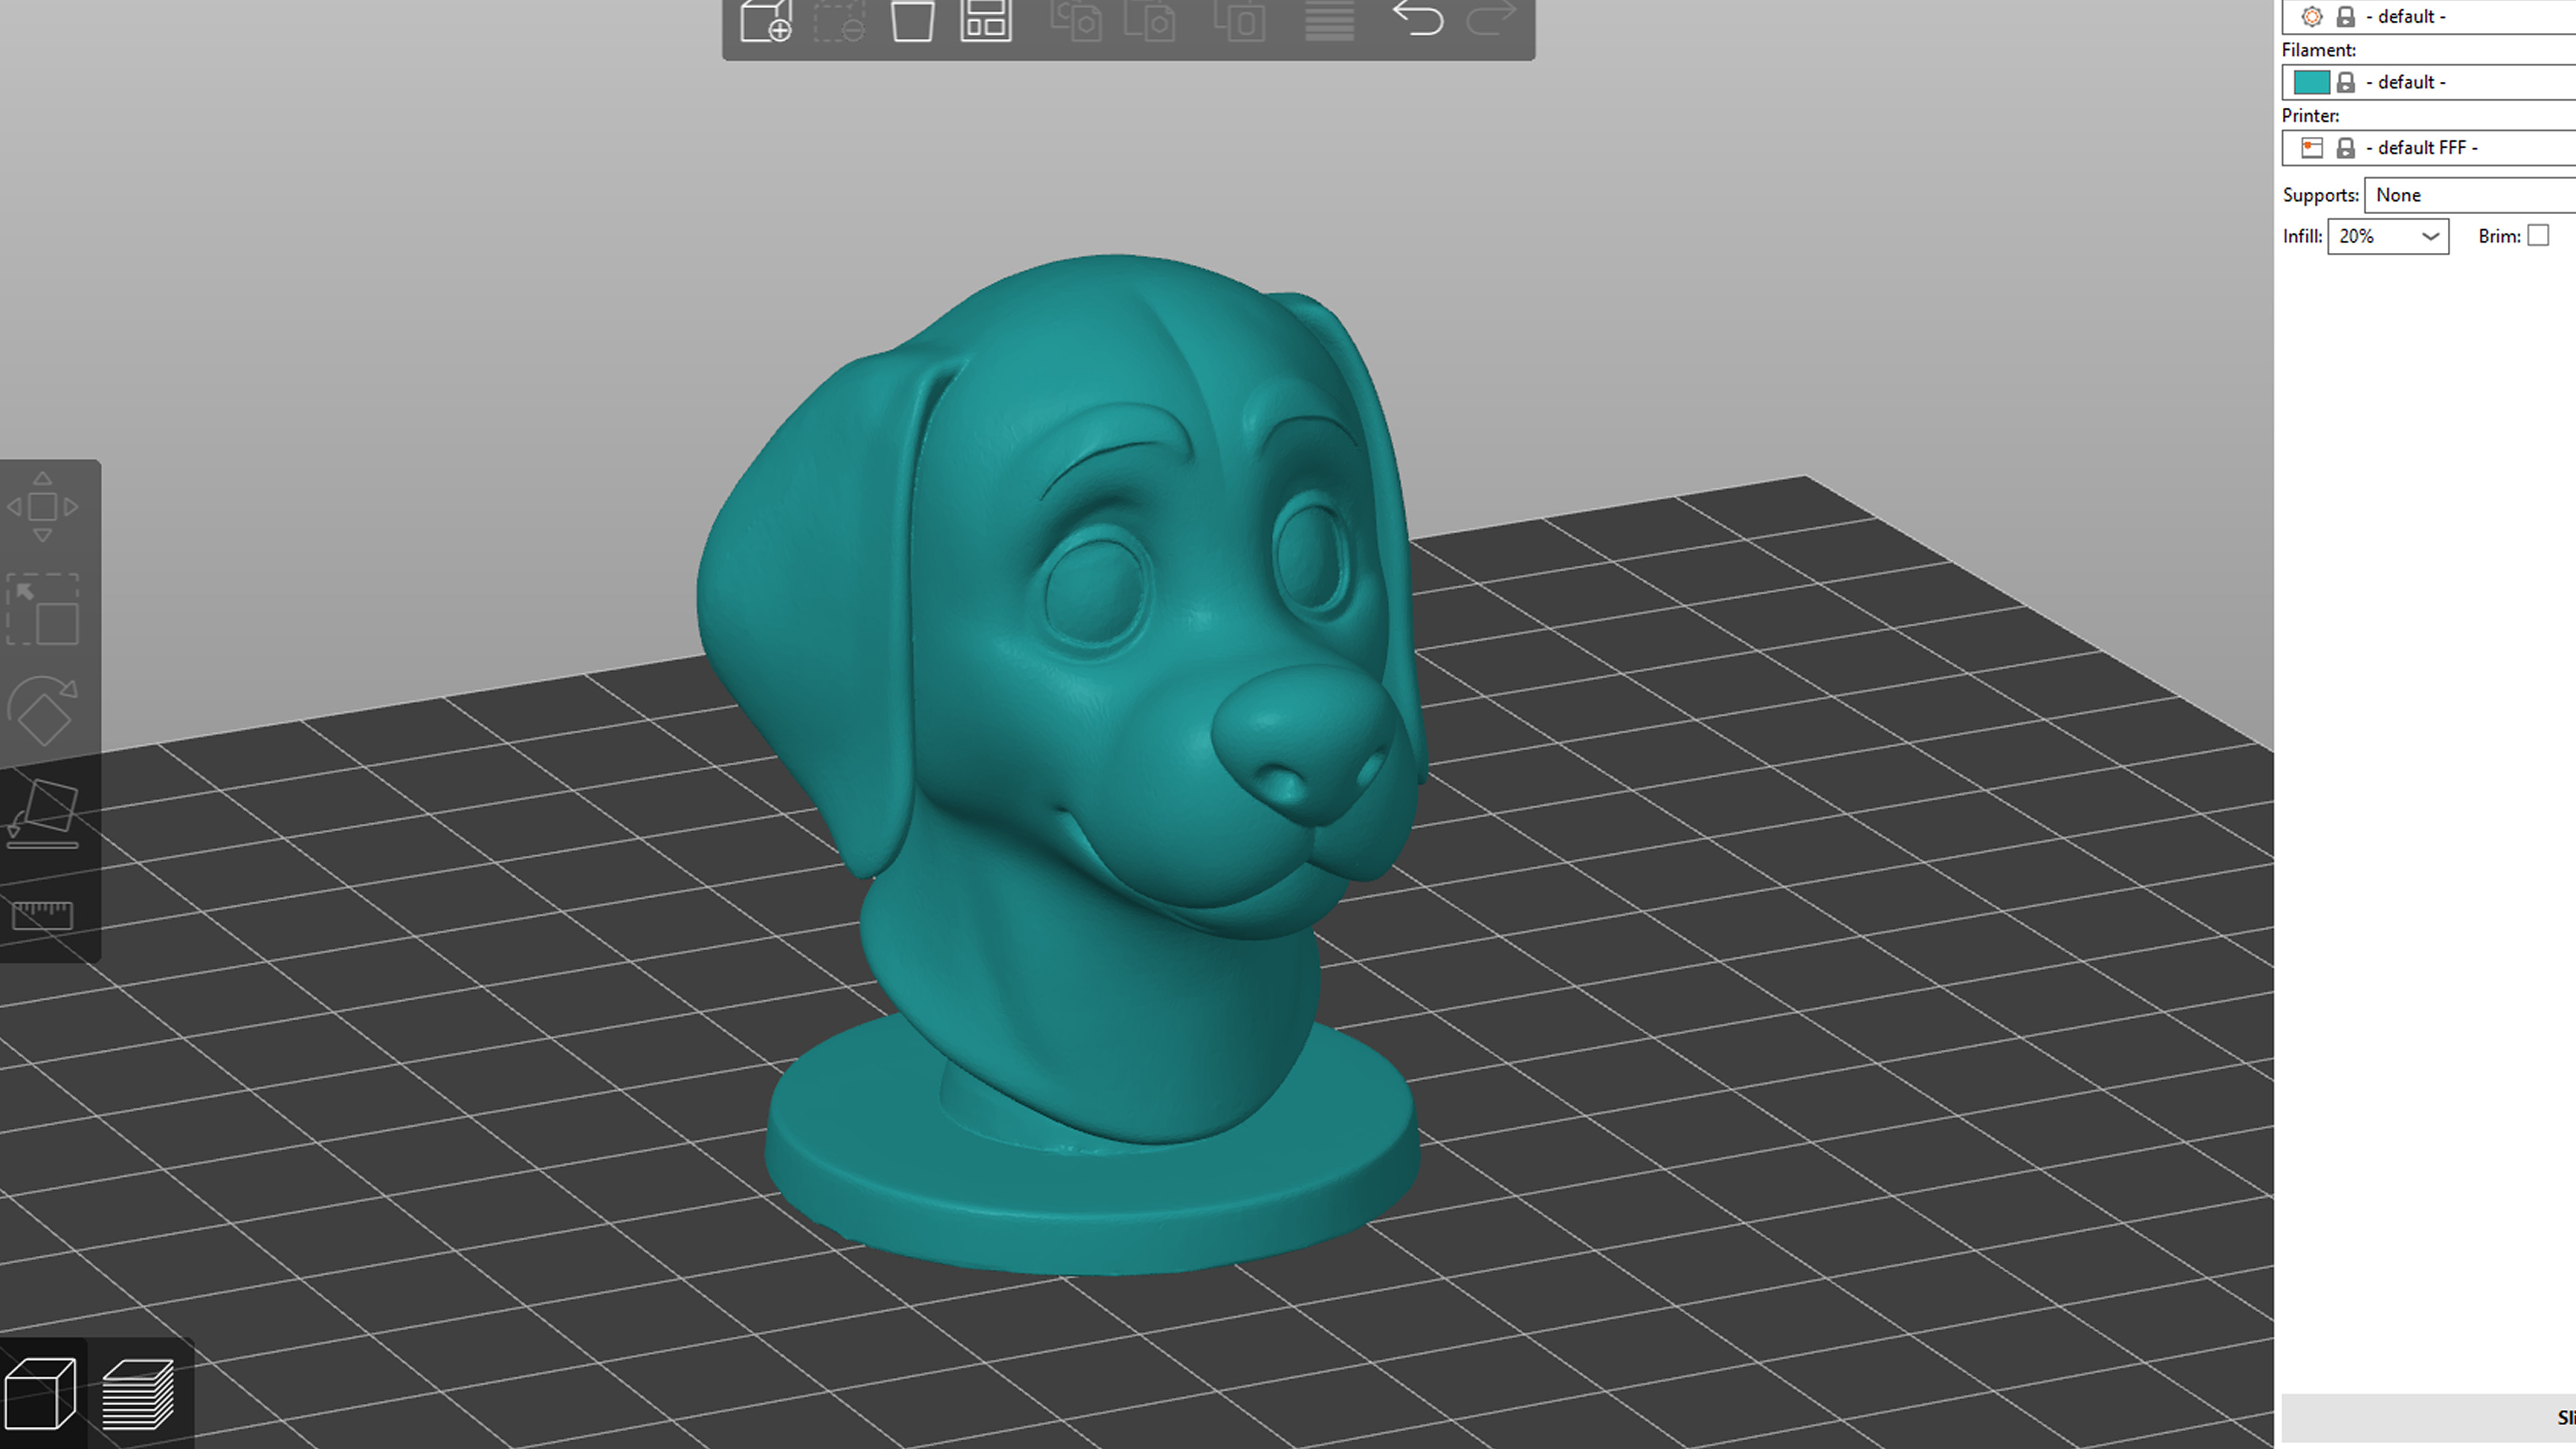Click the lock icon in the Printer preset

click(2345, 148)
